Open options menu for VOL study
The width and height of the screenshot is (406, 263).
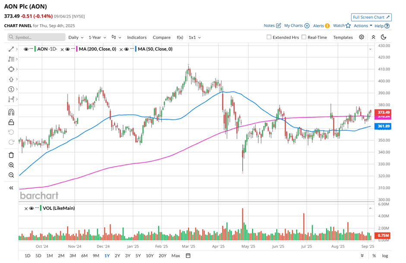click(37, 208)
